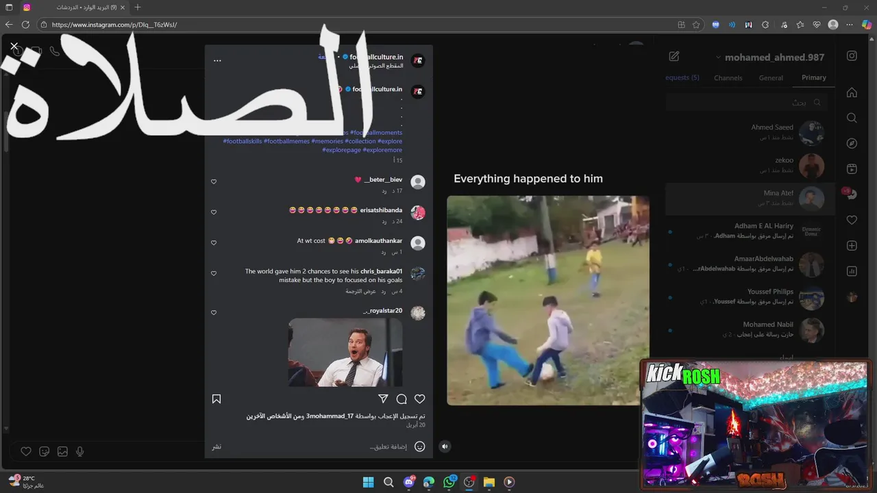Like the comment by erisatshibanda
The height and width of the screenshot is (493, 877).
tap(214, 212)
